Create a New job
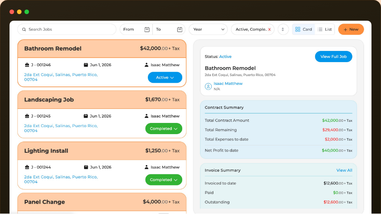Image resolution: width=381 pixels, height=214 pixels. coord(351,29)
